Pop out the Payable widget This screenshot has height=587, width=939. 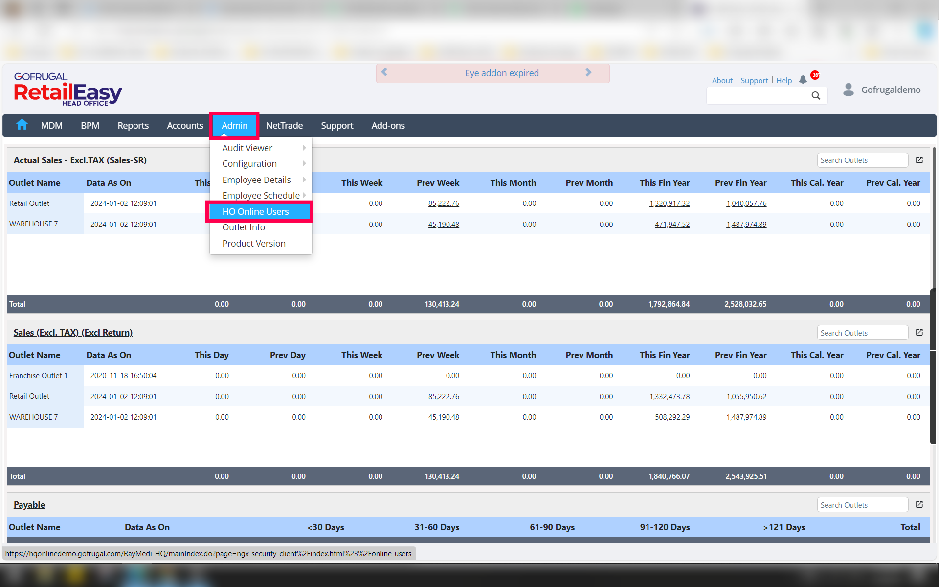(919, 504)
